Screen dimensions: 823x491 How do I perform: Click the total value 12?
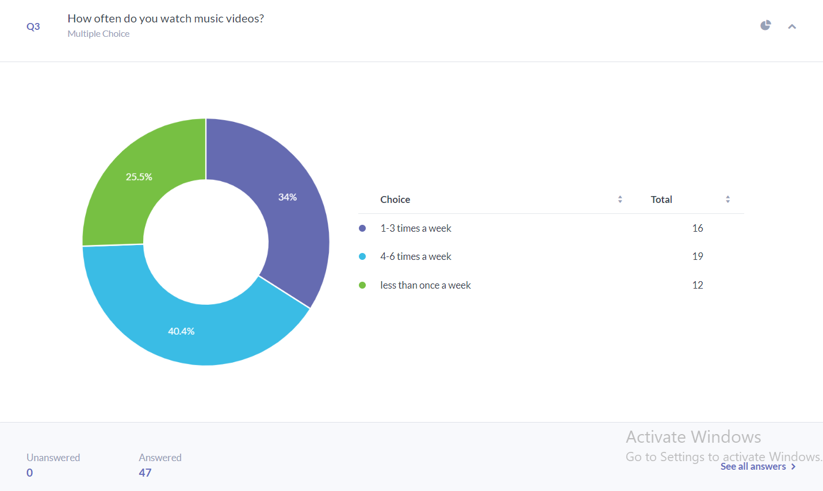click(698, 285)
